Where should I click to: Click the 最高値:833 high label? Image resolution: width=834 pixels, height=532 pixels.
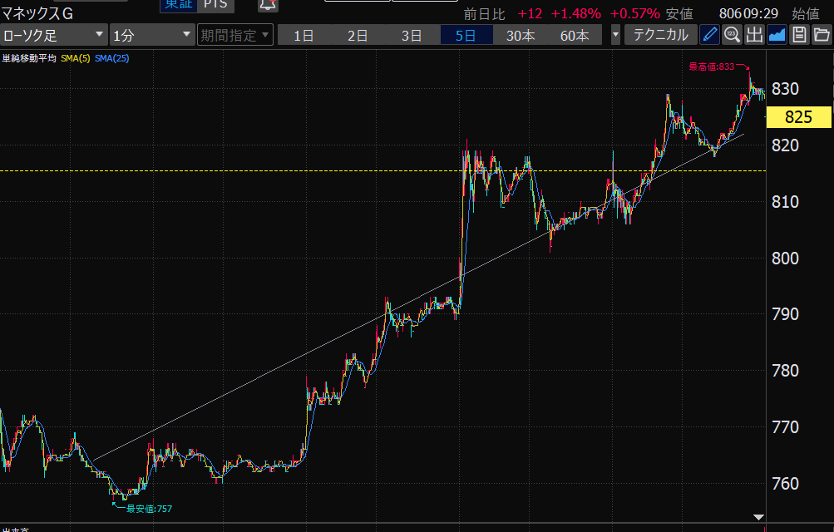[711, 66]
